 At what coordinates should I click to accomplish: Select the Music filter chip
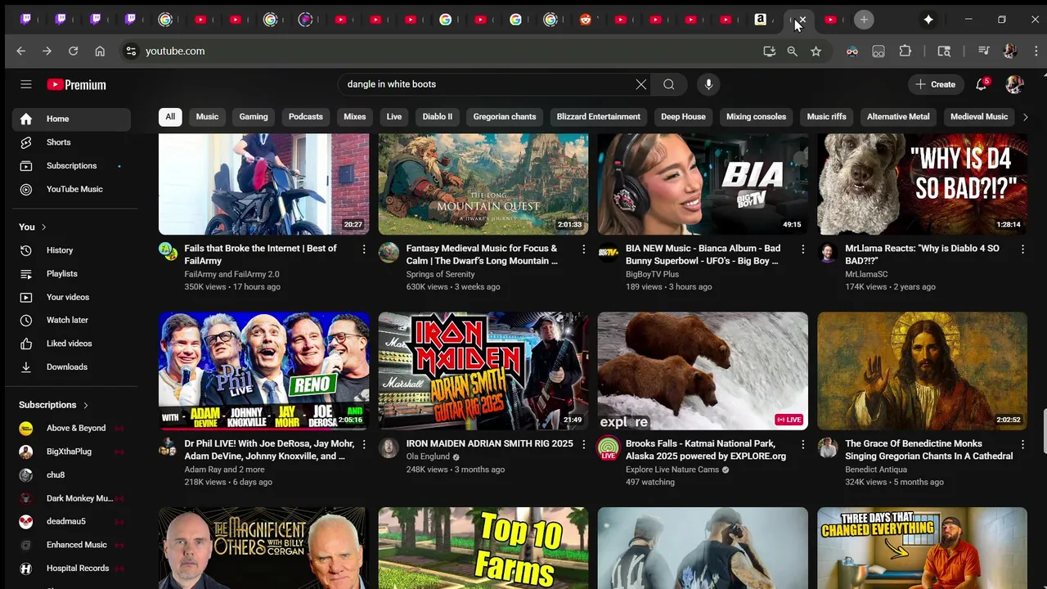click(207, 117)
